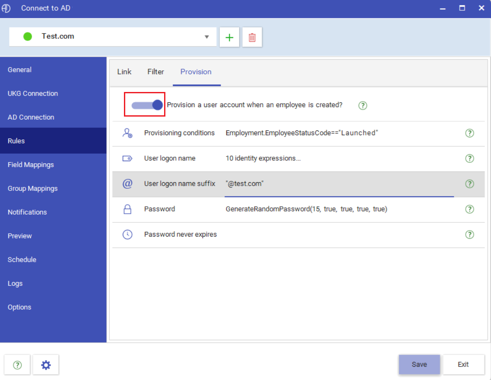Open help icon next to provision toggle

pyautogui.click(x=363, y=105)
